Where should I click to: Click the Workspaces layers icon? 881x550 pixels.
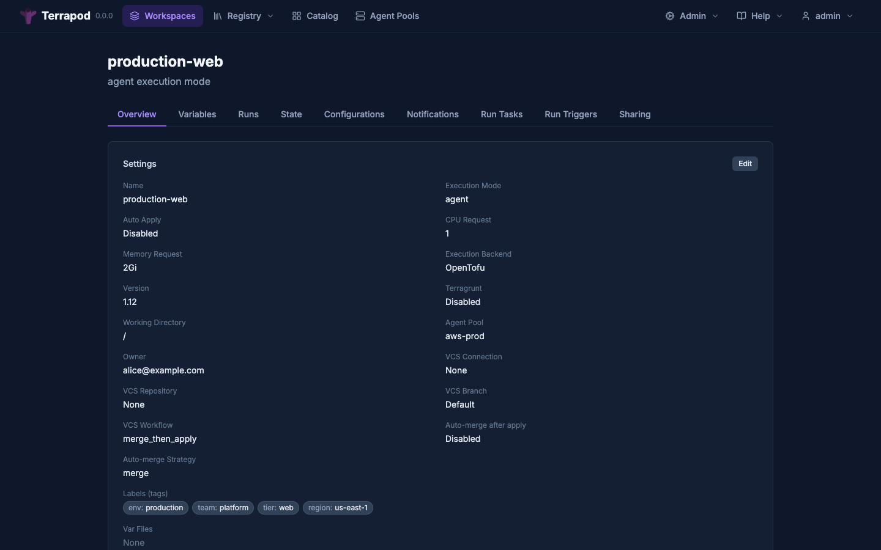pos(135,16)
